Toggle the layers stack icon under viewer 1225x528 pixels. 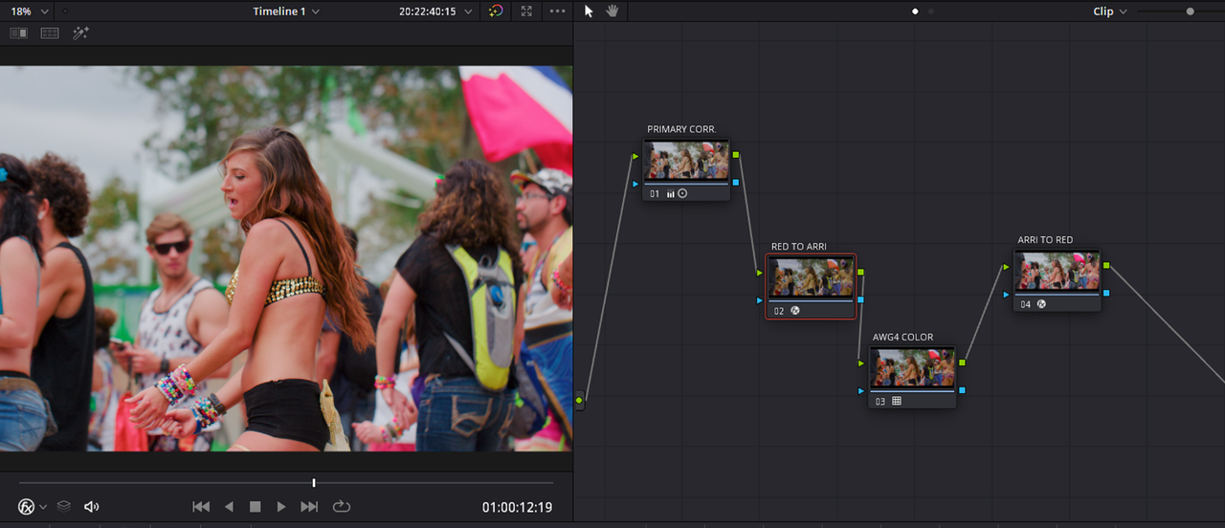coord(64,507)
